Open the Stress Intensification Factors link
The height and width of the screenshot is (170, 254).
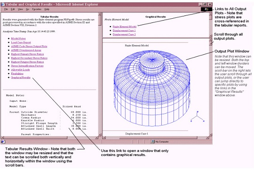click(x=27, y=66)
